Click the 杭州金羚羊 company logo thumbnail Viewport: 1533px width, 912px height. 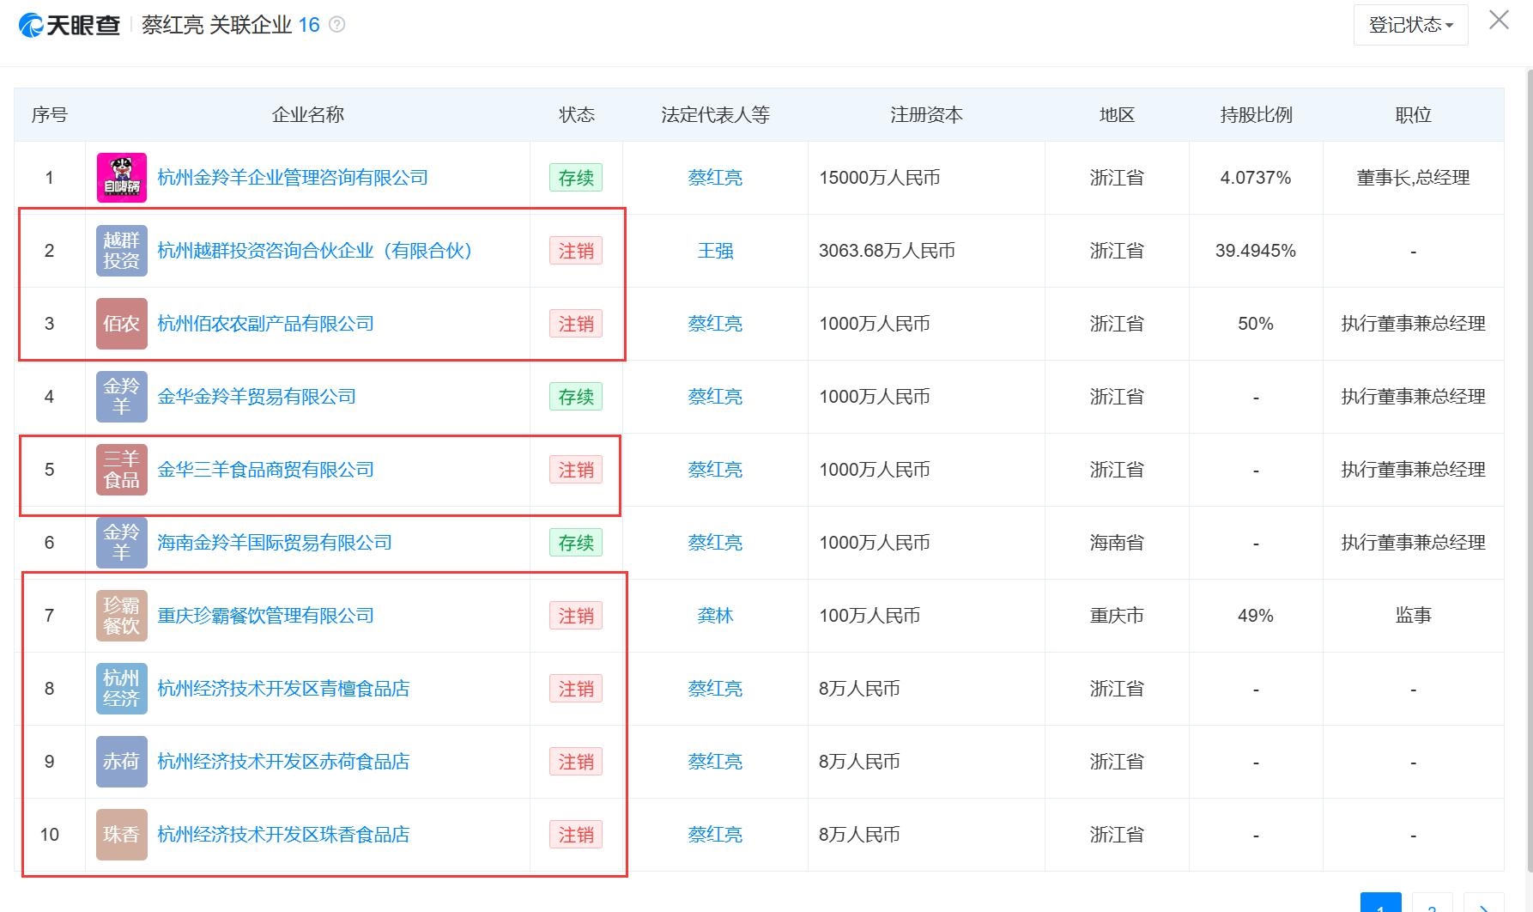tap(121, 178)
